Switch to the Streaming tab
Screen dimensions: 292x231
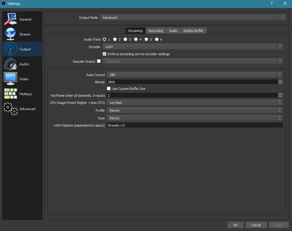pos(135,31)
